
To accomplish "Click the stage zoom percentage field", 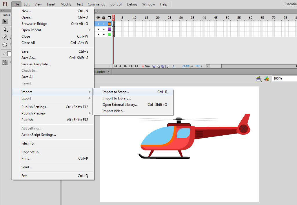I will click(283, 78).
